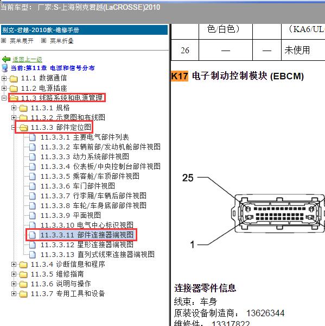Open 11.3.3.1 主要电气部件列表
The width and height of the screenshot is (325, 326).
[85, 137]
